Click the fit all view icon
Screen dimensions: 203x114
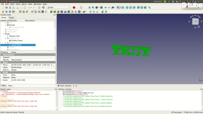click(89, 8)
